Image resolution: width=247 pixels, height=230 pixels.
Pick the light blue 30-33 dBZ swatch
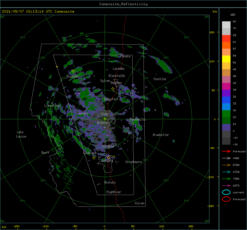click(226, 107)
